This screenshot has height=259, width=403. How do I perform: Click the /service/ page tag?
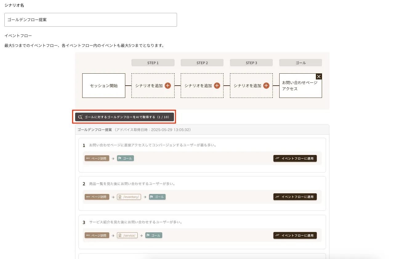coord(127,235)
